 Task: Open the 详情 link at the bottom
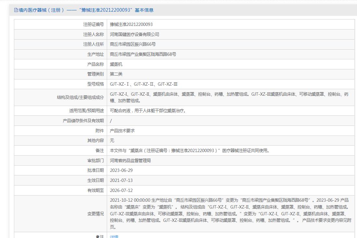(114, 237)
